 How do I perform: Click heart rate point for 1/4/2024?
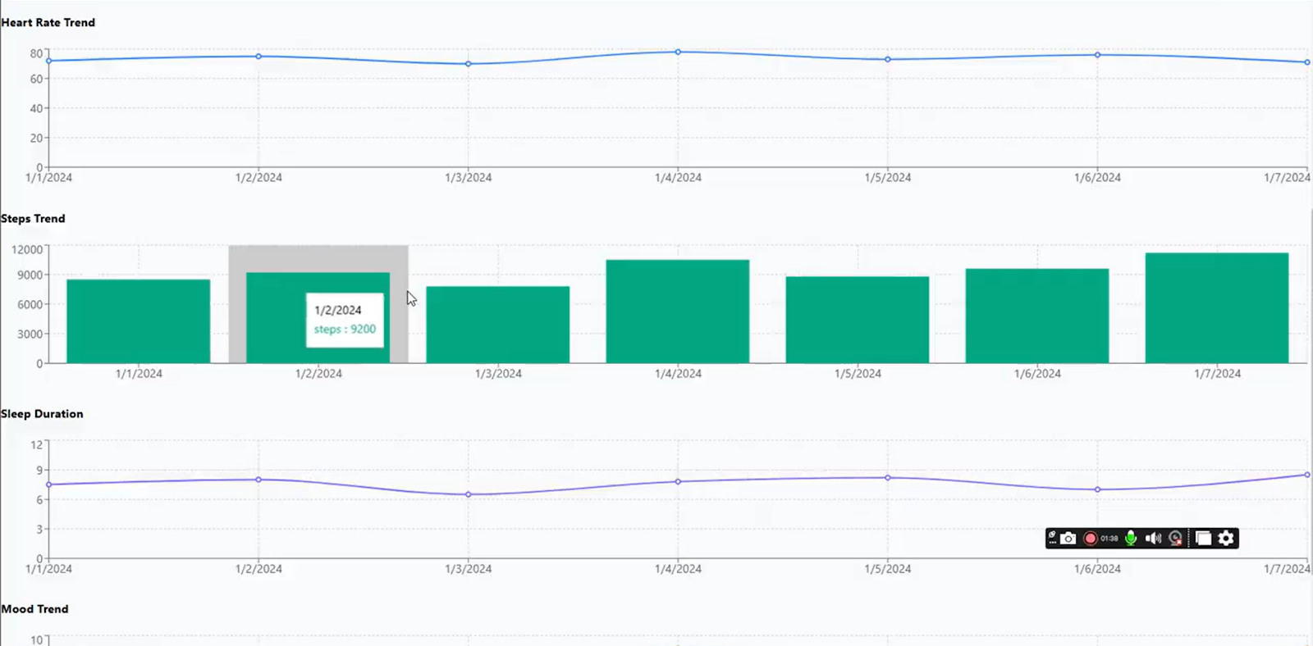pos(678,52)
